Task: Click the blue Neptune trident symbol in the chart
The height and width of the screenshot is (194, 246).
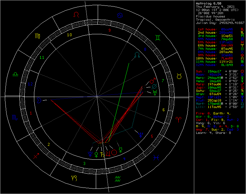Action: click(x=141, y=135)
